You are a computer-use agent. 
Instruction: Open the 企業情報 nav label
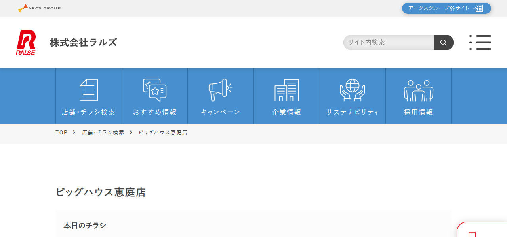coord(287,112)
